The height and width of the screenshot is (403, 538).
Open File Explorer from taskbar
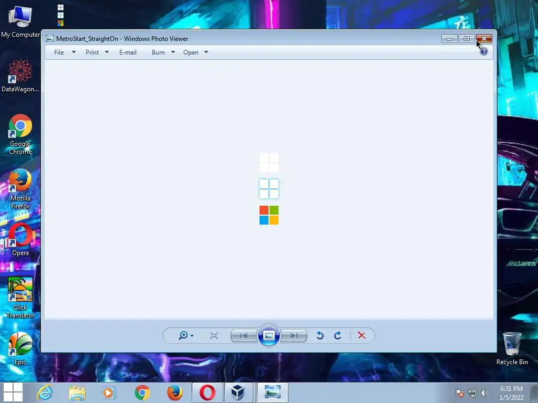pyautogui.click(x=77, y=393)
